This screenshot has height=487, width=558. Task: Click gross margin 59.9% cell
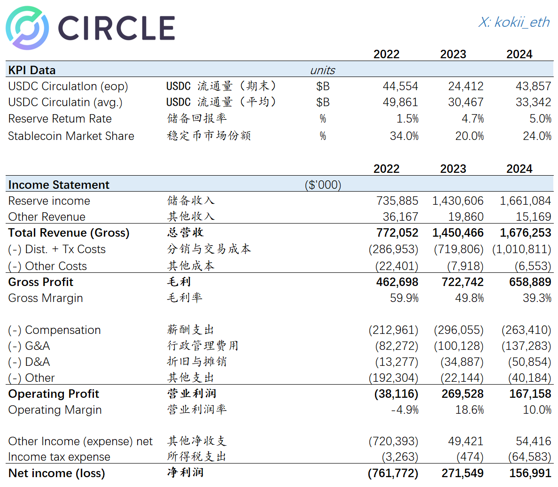click(404, 298)
